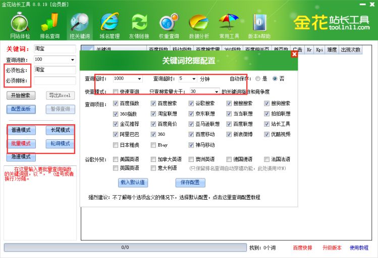
Task: Open the 配置面板 button
Action: coord(21,109)
